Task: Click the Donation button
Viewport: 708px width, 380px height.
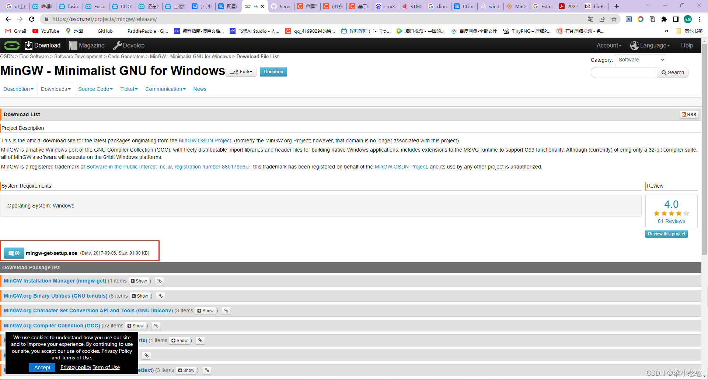Action: (x=273, y=72)
